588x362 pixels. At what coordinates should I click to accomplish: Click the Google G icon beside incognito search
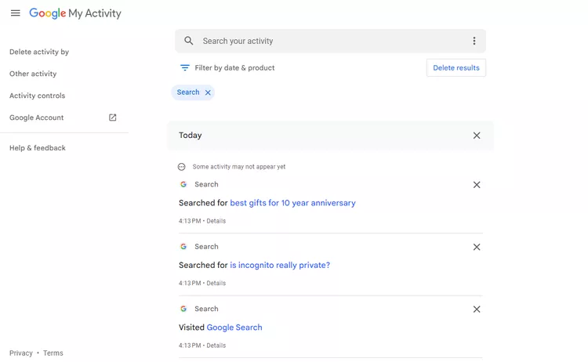(183, 247)
